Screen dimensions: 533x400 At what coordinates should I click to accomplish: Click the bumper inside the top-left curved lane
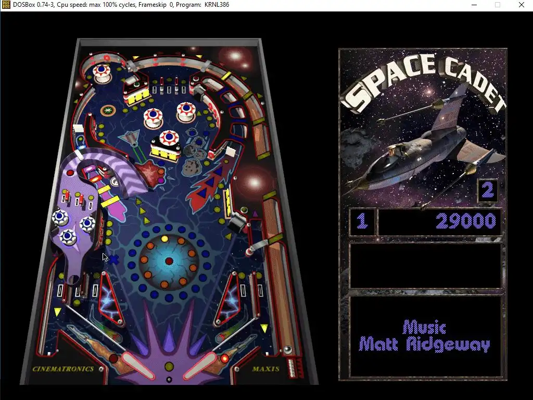(101, 72)
